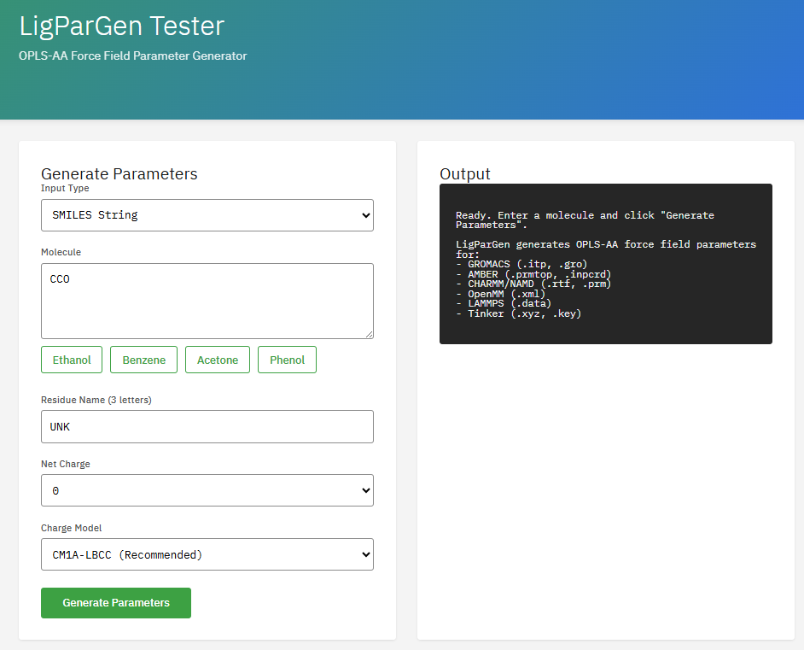Select the Benzene example molecule

click(143, 360)
